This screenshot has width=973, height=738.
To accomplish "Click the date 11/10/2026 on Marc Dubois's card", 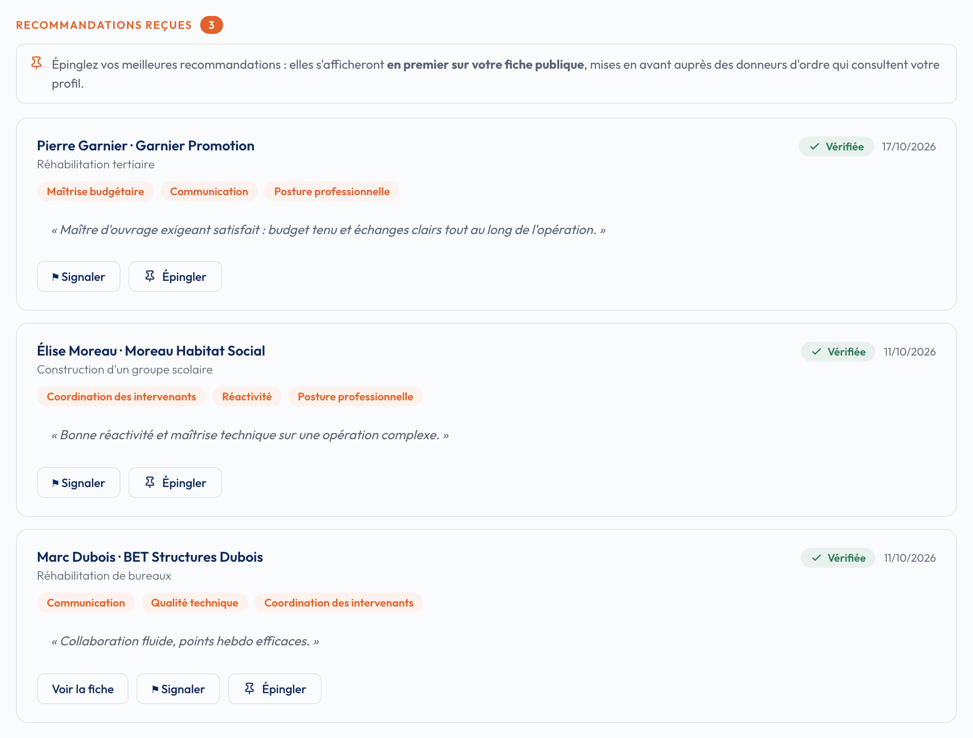I will pos(910,558).
